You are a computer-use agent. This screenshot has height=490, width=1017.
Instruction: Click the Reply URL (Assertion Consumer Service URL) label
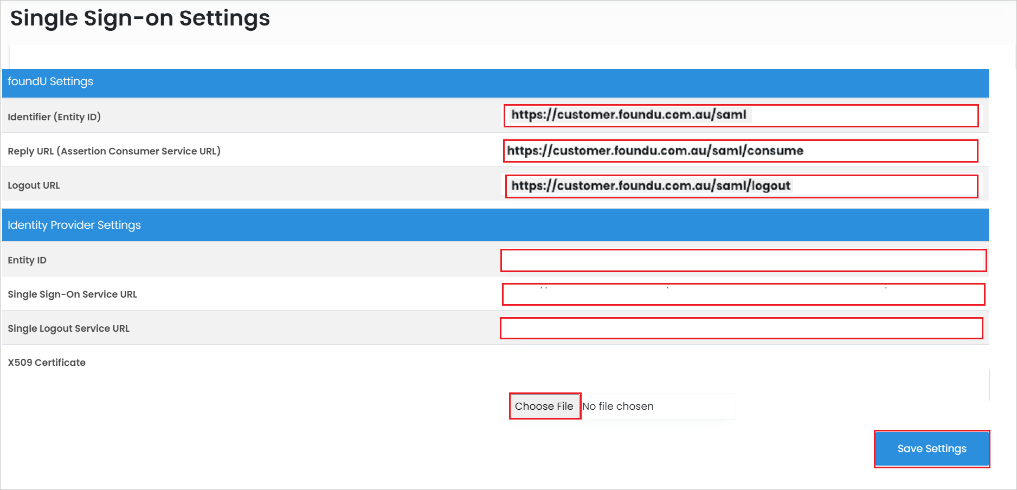click(114, 151)
